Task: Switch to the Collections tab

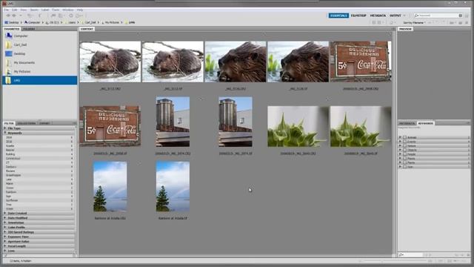Action: tap(27, 123)
